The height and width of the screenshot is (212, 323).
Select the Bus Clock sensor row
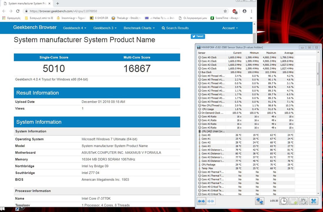pyautogui.click(x=246, y=72)
